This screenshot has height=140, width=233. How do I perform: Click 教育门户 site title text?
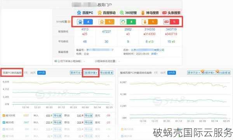pos(104,5)
